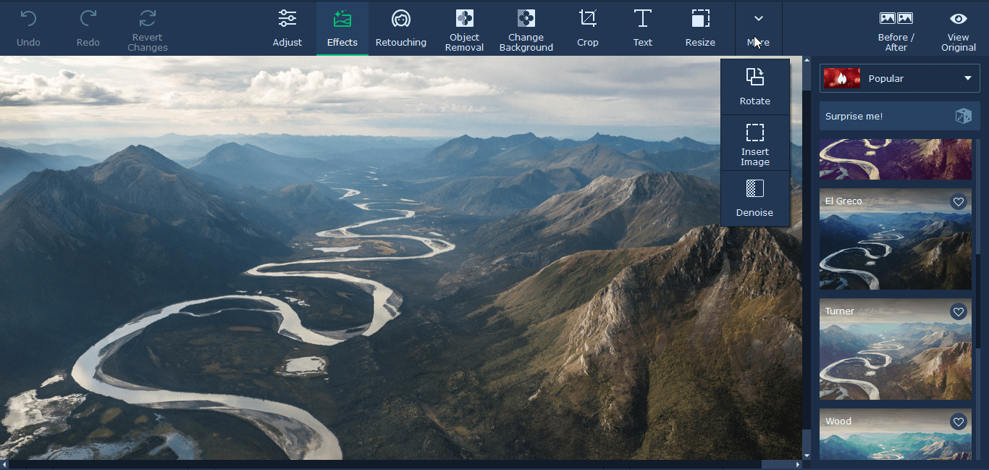This screenshot has height=470, width=989.
Task: Open the Popular effects category dropdown
Action: pyautogui.click(x=900, y=78)
